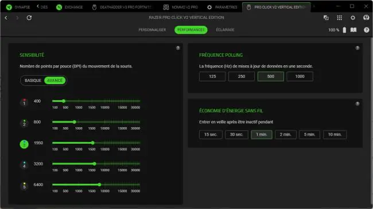373x209 pixels.
Task: Open the modules grid icon
Action: (340, 18)
